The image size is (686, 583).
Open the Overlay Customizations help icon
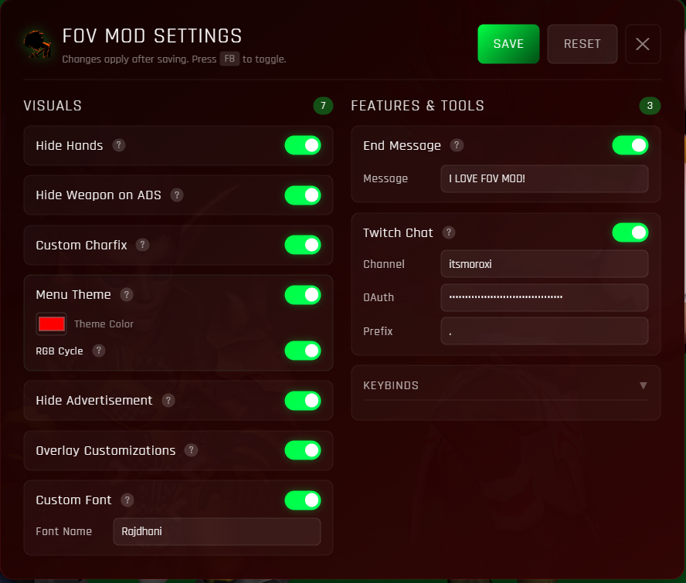191,450
